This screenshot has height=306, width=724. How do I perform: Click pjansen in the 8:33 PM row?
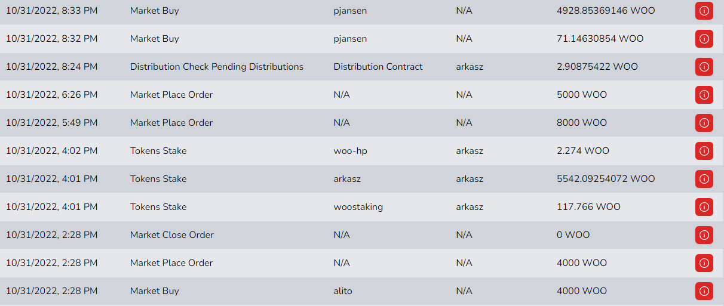coord(350,11)
